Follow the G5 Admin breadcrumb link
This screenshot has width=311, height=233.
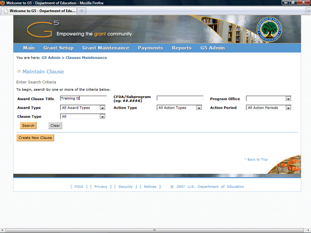pyautogui.click(x=51, y=58)
